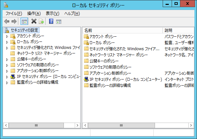197x139 pixels.
Task: Click IP セキュリティ ポリシー icon in tree
Action: coord(13,77)
